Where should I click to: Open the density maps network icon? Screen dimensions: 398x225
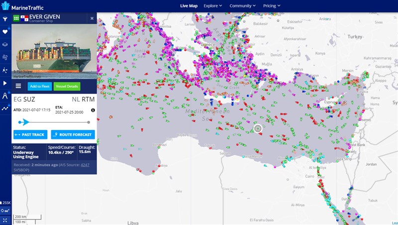pyautogui.click(x=5, y=70)
